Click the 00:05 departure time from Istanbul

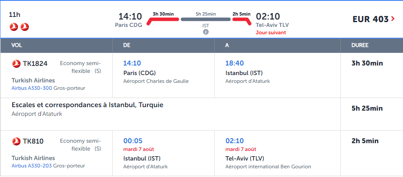pyautogui.click(x=133, y=141)
